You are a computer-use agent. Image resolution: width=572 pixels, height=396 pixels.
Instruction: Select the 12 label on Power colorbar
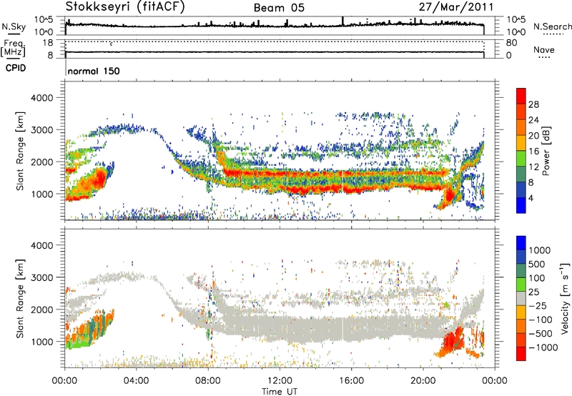tap(533, 167)
